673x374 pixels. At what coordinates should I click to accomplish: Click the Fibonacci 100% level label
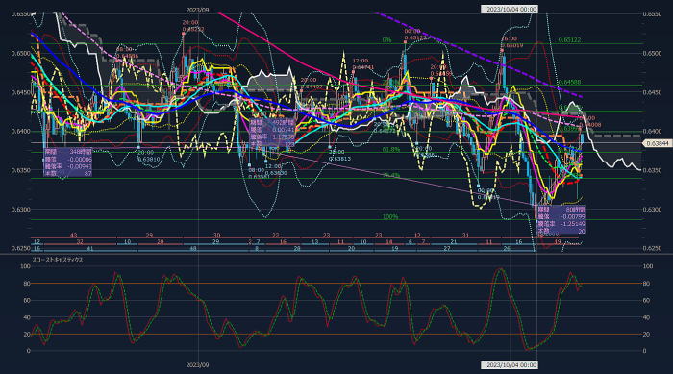pyautogui.click(x=390, y=217)
